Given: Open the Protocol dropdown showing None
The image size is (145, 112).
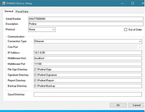Looking at the screenshot, I should point(42,30).
